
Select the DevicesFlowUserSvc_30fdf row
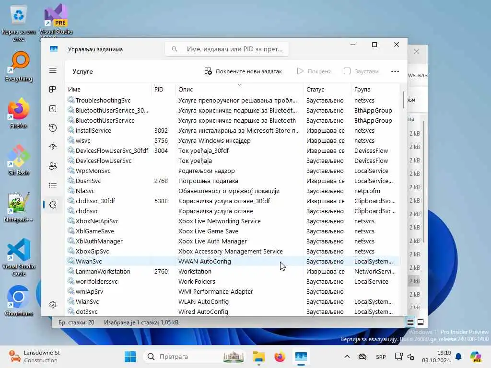click(233, 150)
